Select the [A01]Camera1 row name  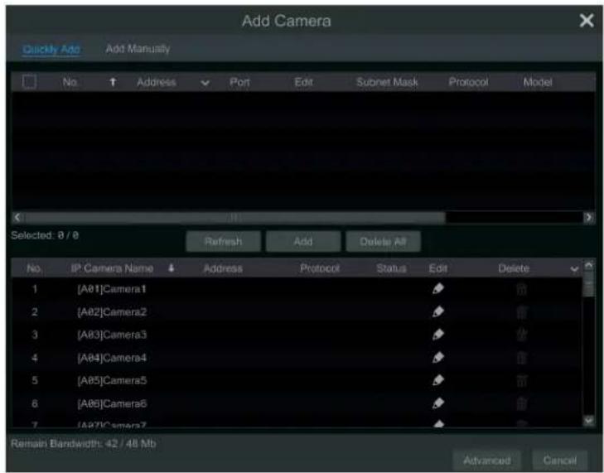pyautogui.click(x=112, y=289)
